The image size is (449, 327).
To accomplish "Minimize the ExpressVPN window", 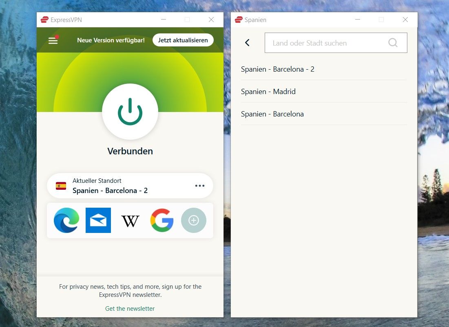I will 164,20.
